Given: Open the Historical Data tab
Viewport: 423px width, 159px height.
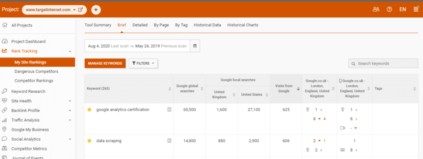Looking at the screenshot, I should (207, 25).
